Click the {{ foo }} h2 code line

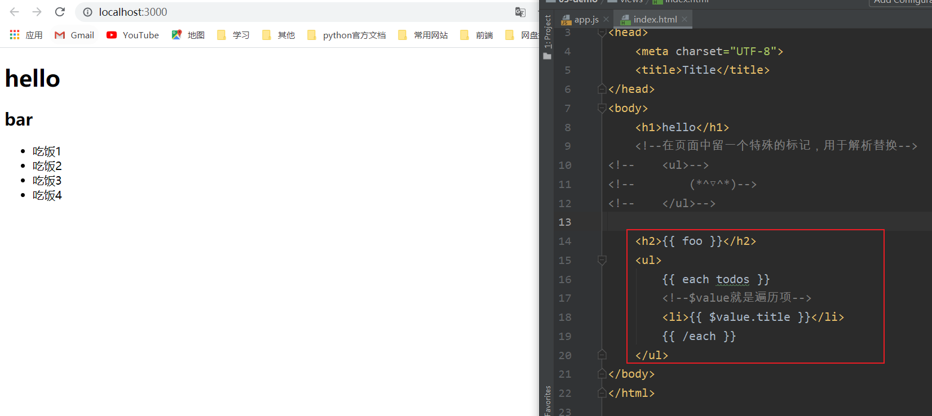[x=696, y=241]
